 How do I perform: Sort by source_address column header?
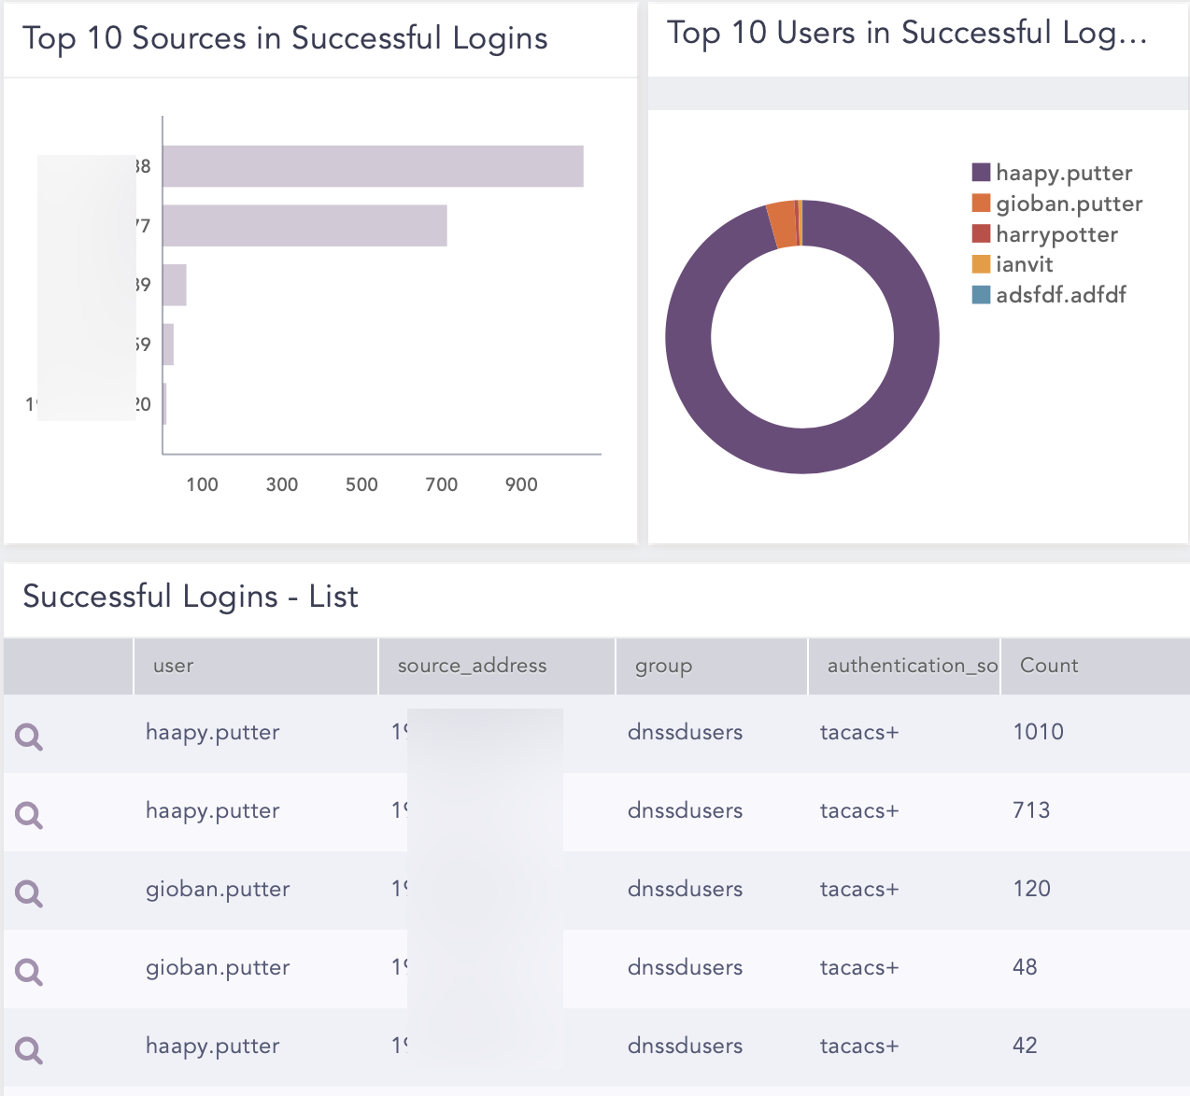tap(472, 666)
